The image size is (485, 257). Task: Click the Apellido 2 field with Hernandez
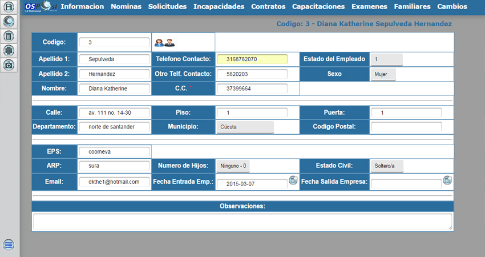point(115,74)
